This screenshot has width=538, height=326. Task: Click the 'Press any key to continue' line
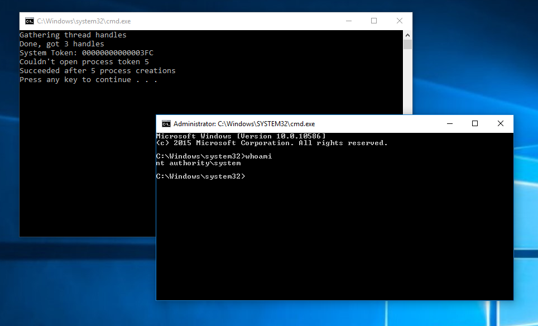coord(88,80)
